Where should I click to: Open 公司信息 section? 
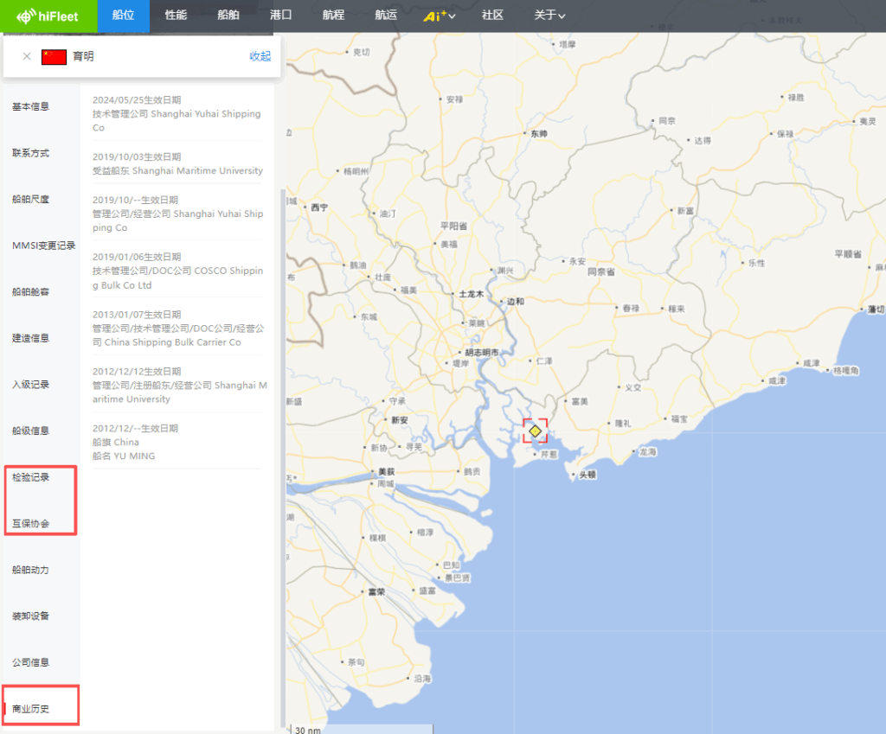30,662
